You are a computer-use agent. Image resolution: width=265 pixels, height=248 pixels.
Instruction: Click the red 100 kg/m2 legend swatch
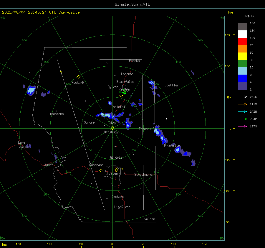243,41
